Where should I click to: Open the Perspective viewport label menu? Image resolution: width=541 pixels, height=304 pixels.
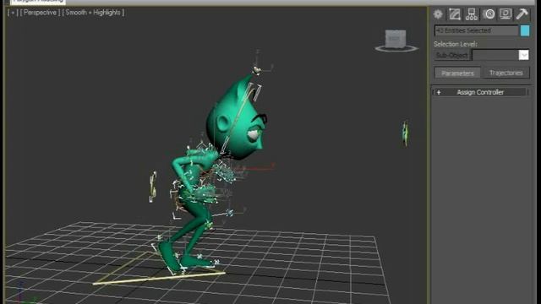click(40, 13)
